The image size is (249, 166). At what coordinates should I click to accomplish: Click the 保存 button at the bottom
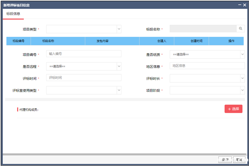click(225, 159)
